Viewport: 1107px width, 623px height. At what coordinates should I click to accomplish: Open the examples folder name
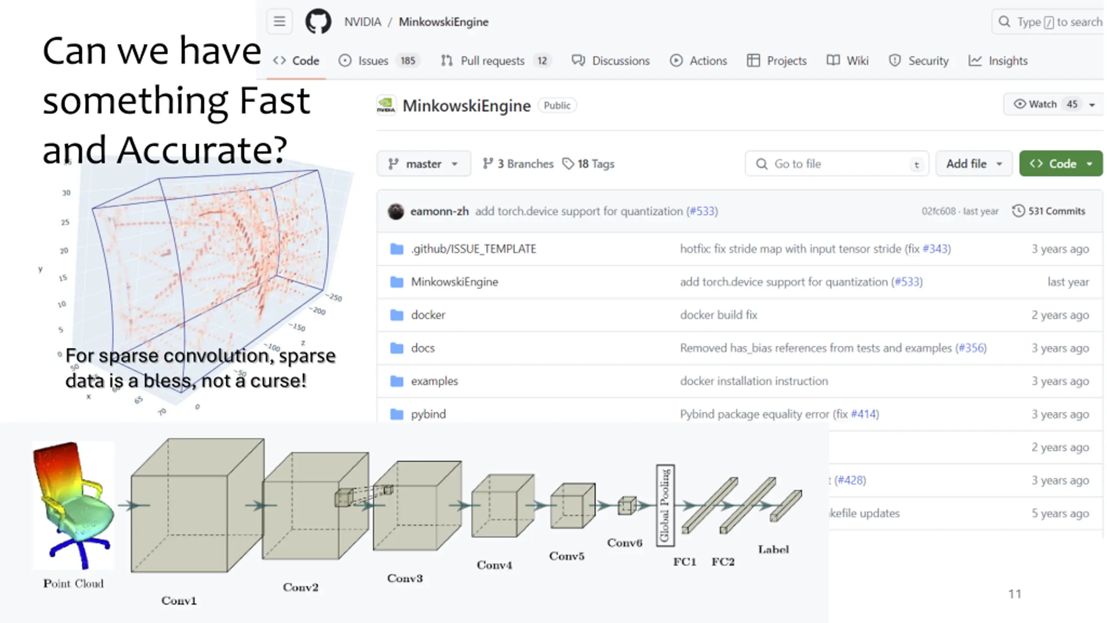(435, 381)
